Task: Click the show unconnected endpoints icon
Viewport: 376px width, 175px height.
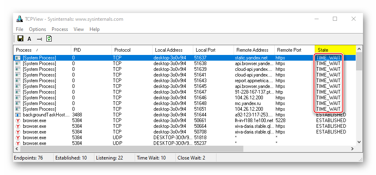Action: (39, 39)
